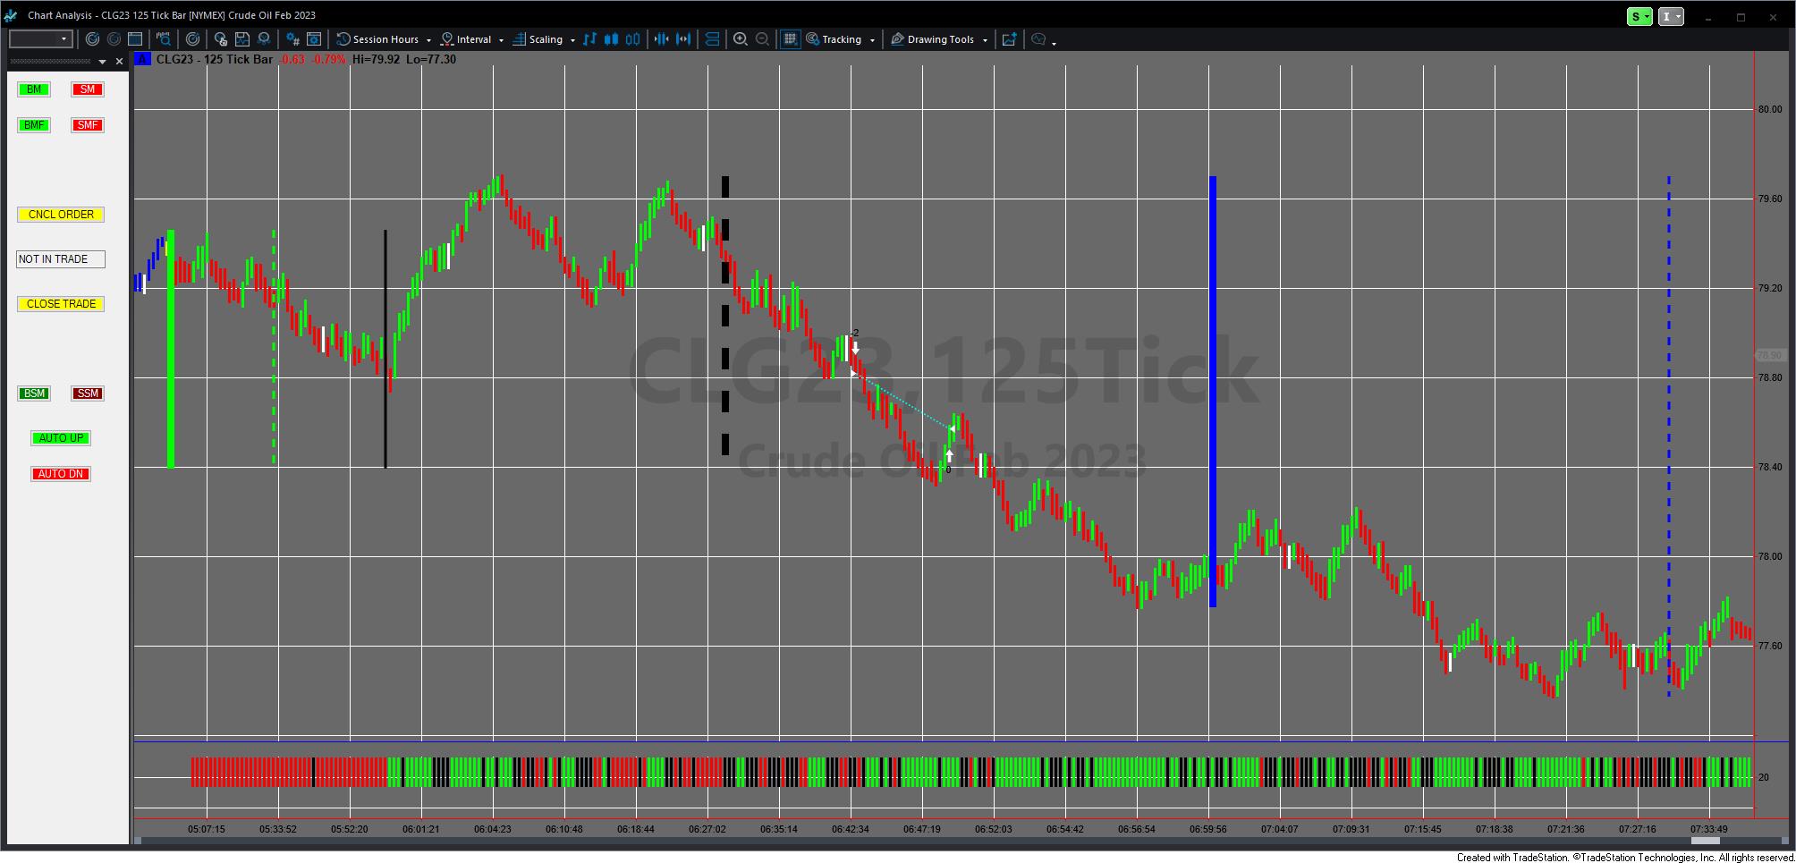Click the candlestick chart style icon

pyautogui.click(x=612, y=39)
